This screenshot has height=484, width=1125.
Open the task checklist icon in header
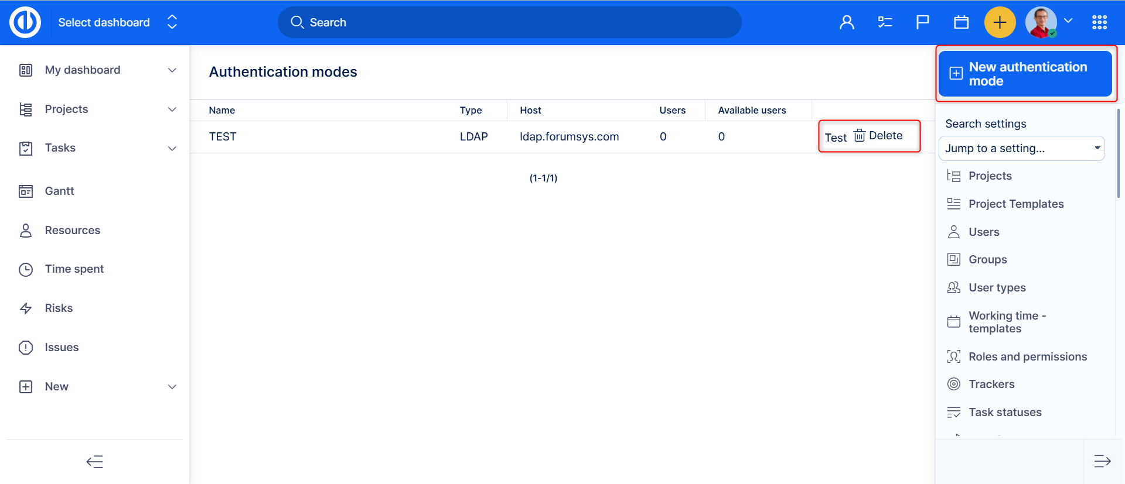(x=884, y=23)
